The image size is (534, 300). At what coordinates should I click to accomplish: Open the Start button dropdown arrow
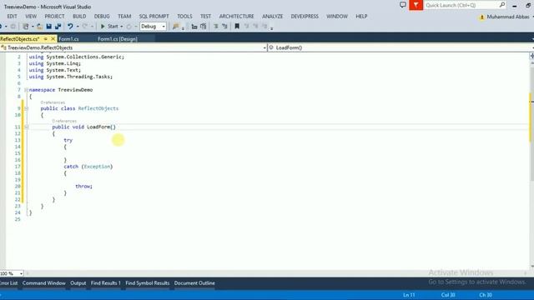coord(122,26)
